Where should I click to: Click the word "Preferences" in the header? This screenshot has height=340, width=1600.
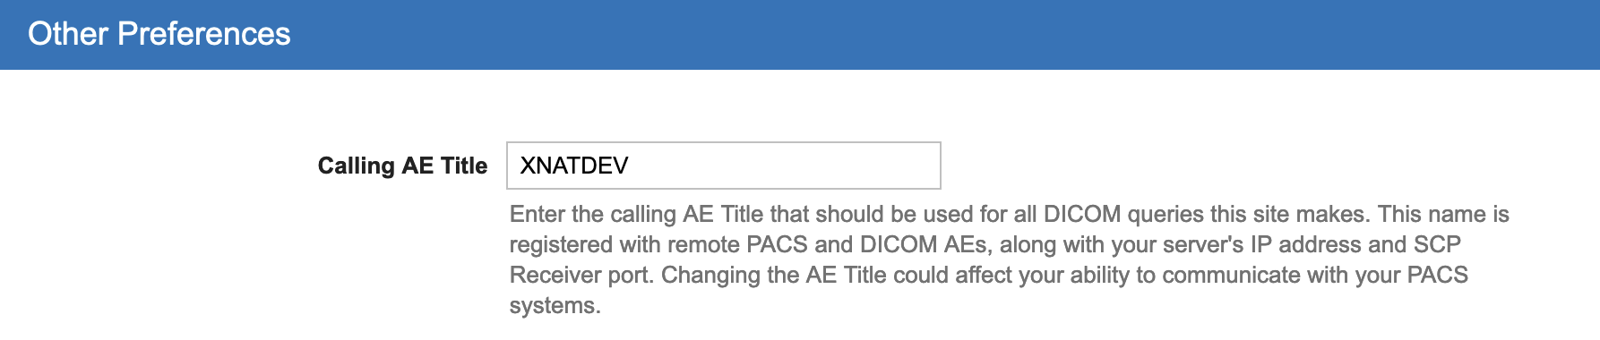coord(204,34)
